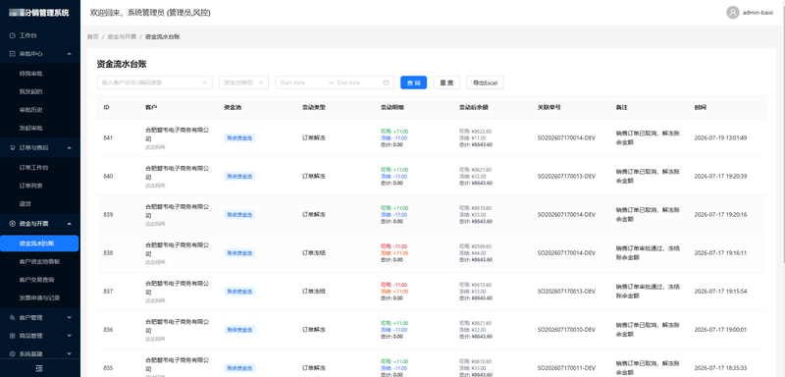Go to 订单列表 submenu item

click(31, 186)
